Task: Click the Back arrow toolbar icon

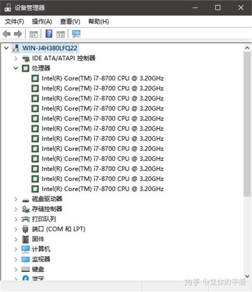Action: coord(7,34)
